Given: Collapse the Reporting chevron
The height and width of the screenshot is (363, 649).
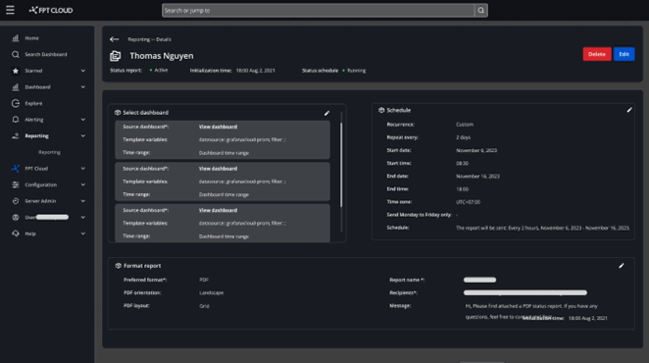Looking at the screenshot, I should 83,136.
